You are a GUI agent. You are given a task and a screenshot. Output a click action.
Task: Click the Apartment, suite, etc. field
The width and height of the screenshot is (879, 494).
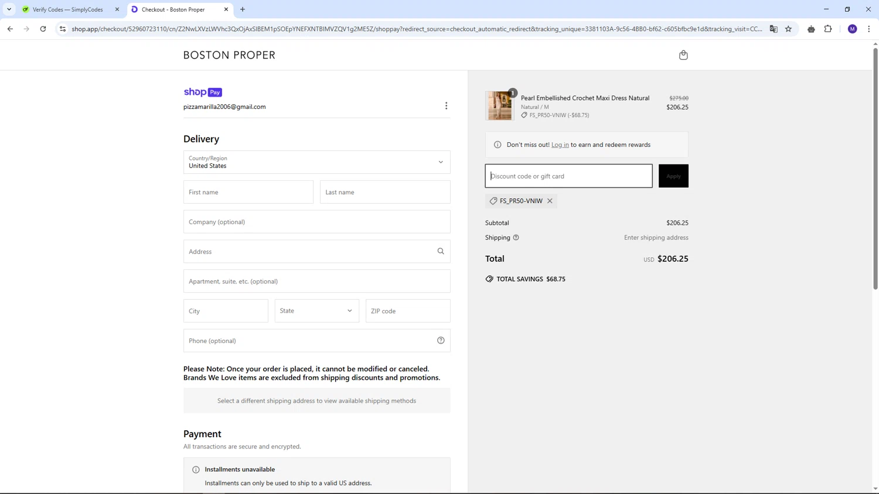316,282
